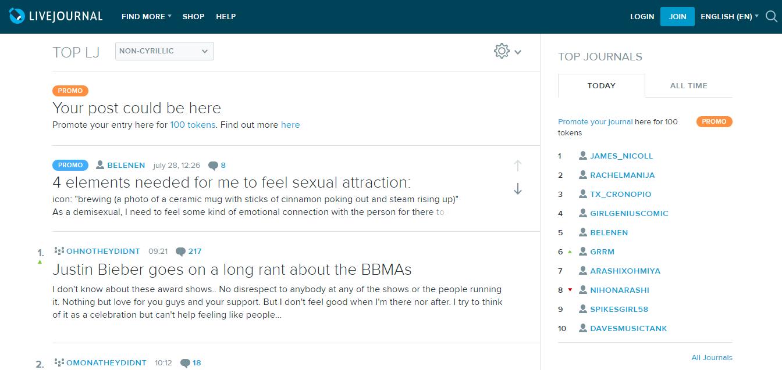Open the All Journals link
This screenshot has width=782, height=370.
coord(712,357)
